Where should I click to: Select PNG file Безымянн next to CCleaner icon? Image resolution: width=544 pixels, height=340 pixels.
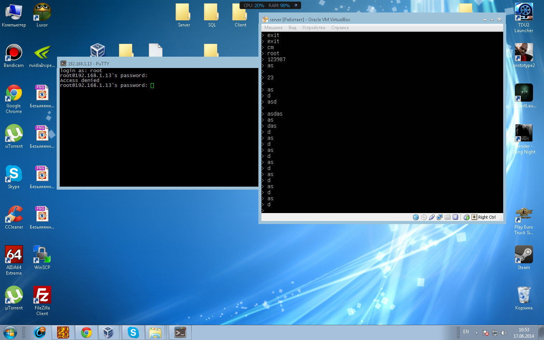point(42,217)
